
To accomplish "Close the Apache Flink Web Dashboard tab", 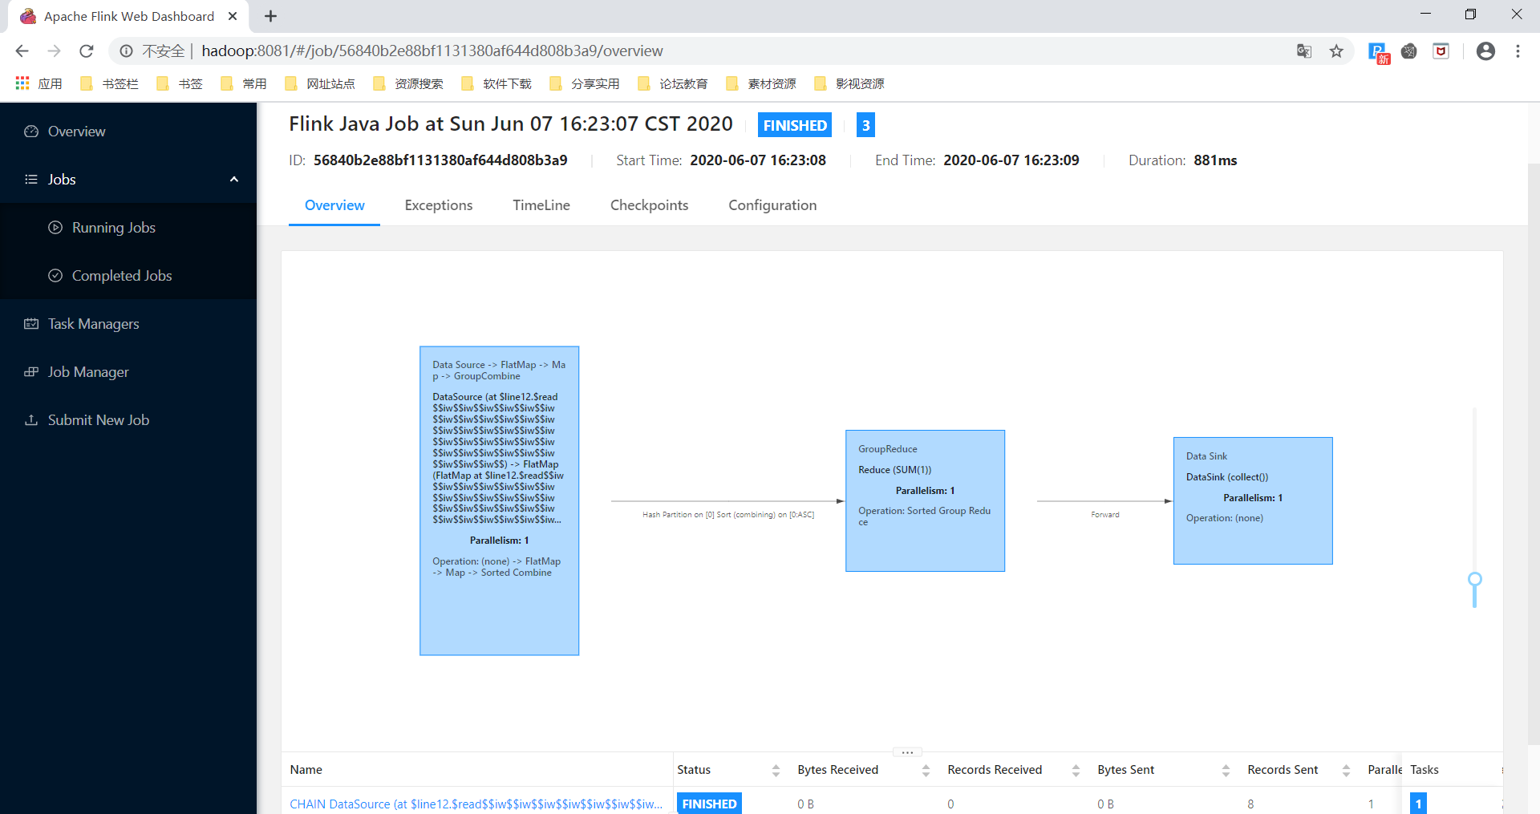I will (x=233, y=16).
